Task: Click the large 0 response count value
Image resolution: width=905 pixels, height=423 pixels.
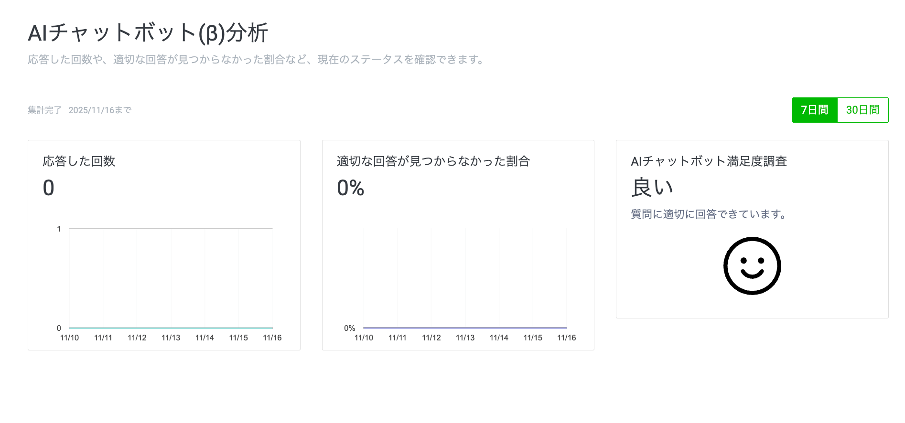Action: (49, 188)
